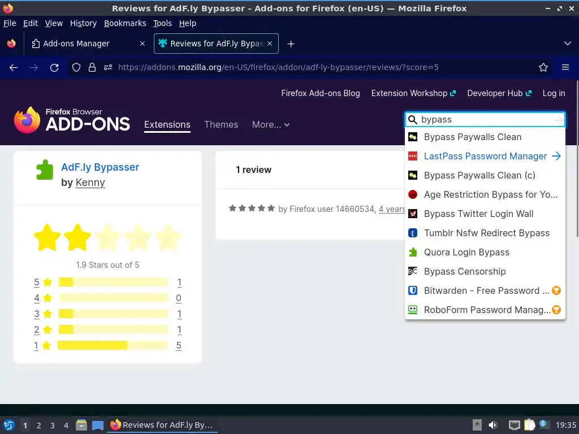Bookmark this page with the star icon

543,68
